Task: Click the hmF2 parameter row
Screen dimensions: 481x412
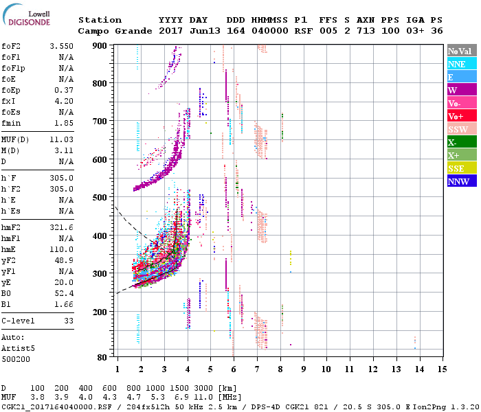Action: [38, 227]
